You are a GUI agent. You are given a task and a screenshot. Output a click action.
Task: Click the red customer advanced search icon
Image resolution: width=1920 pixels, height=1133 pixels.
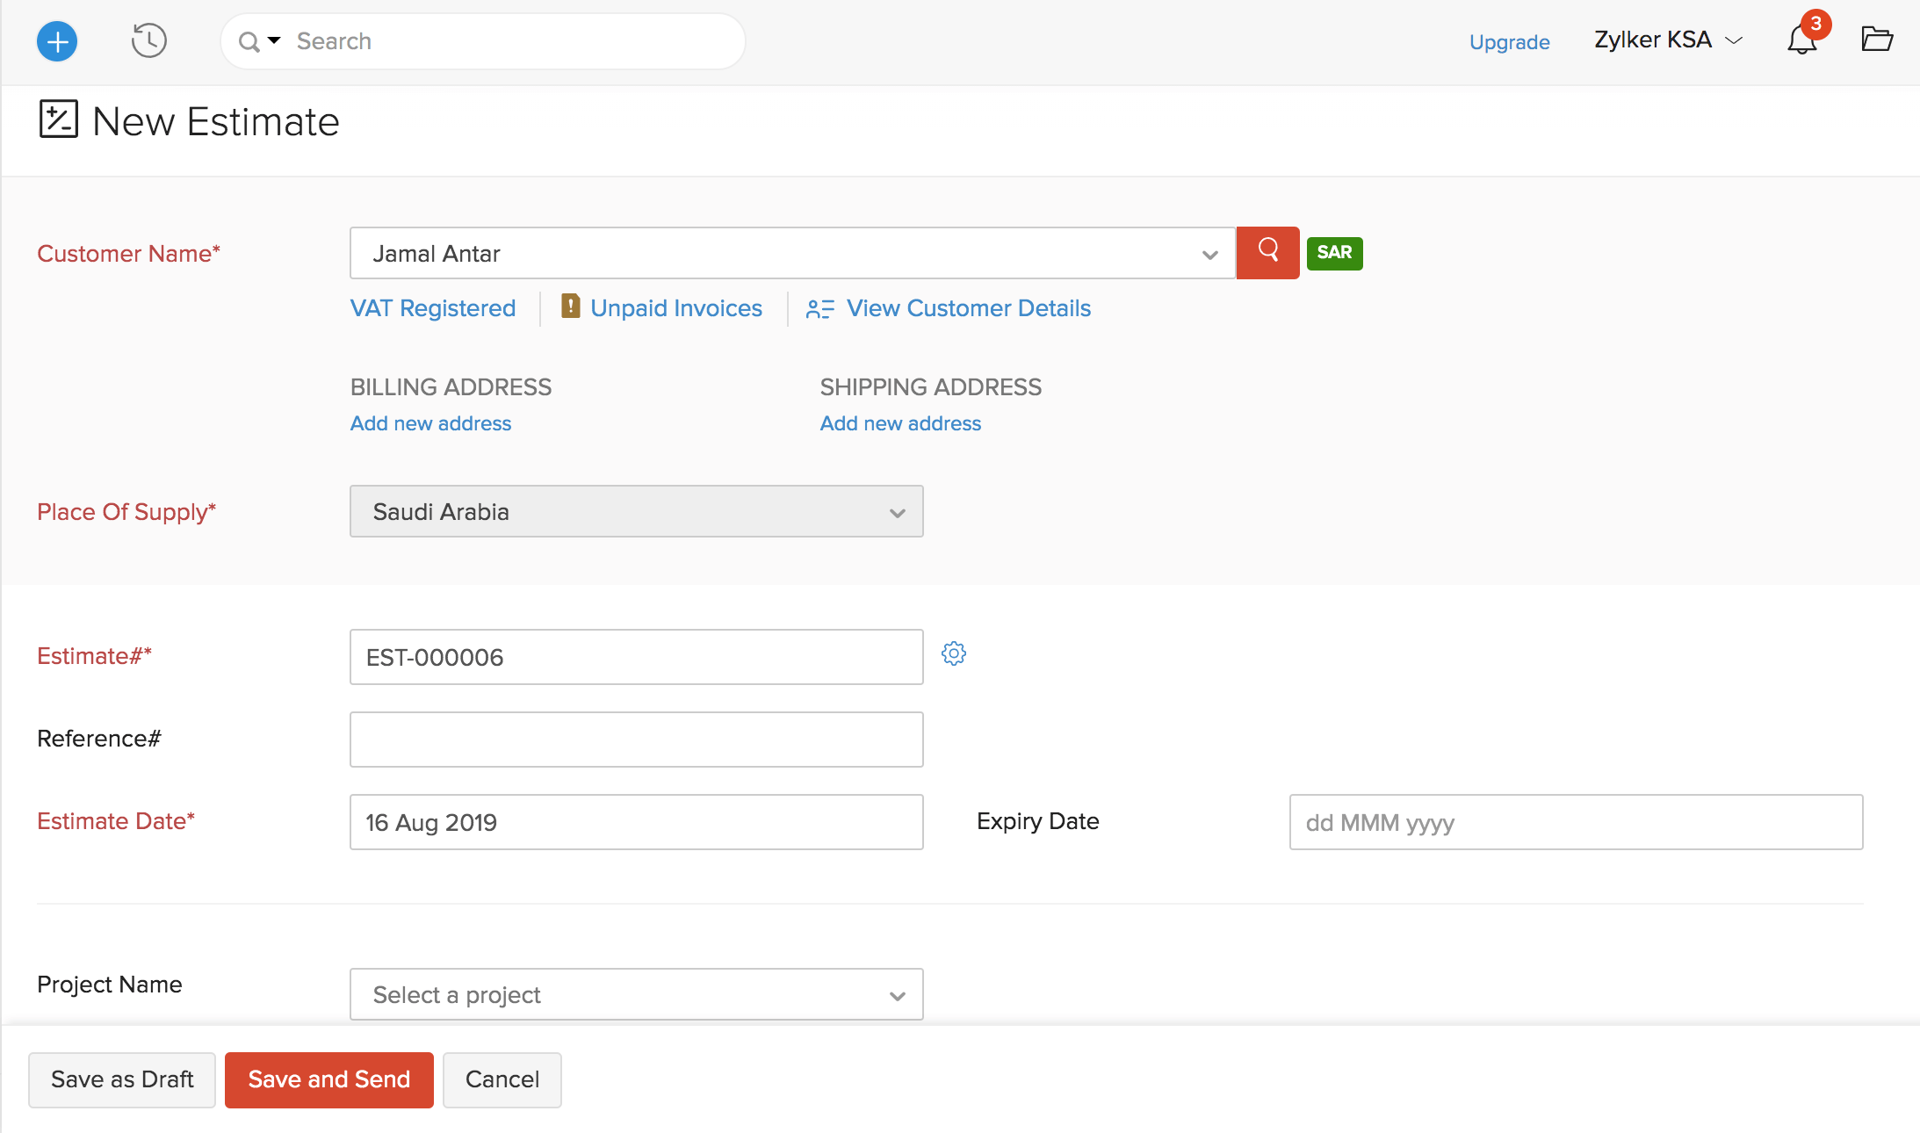1267,253
